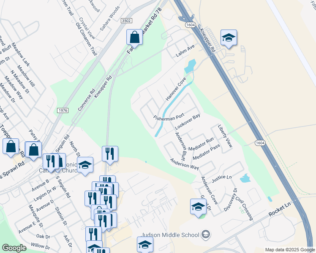Click the lower 1604 highway shield near Liberty View
The height and width of the screenshot is (253, 316).
point(260,143)
